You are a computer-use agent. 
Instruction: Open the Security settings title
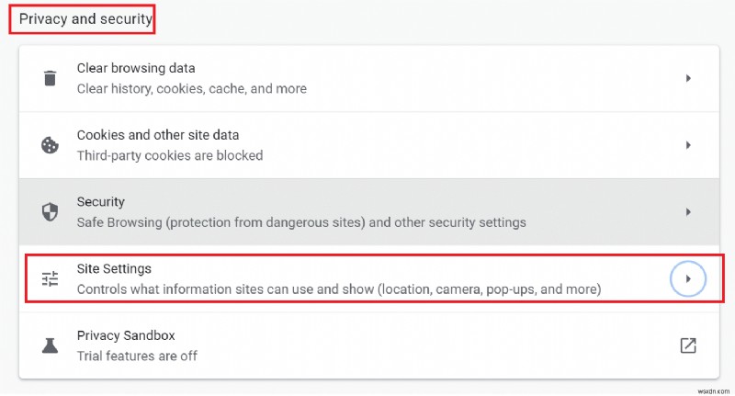101,201
